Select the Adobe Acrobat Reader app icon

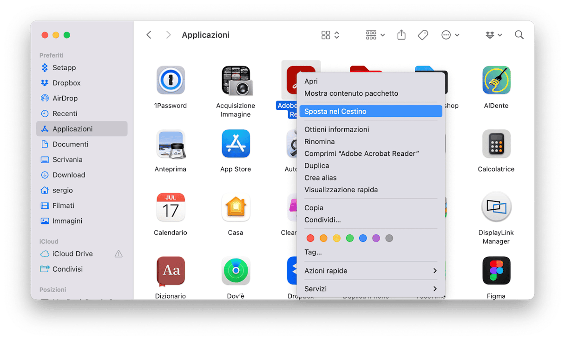tap(291, 80)
